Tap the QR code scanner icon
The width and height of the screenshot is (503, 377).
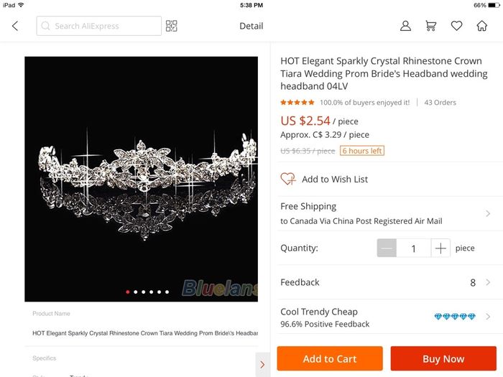[171, 26]
